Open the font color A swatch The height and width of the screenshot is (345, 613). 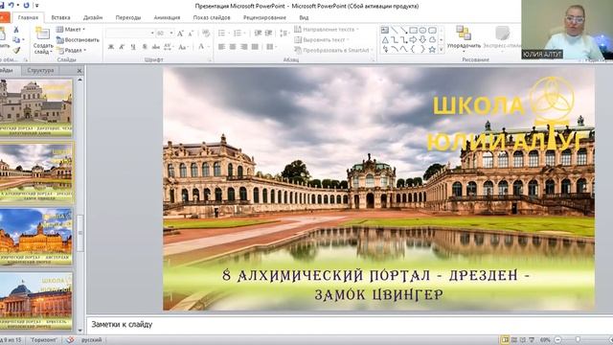201,47
